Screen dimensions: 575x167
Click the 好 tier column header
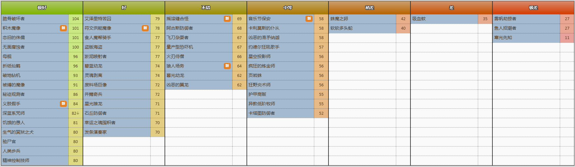124,8
